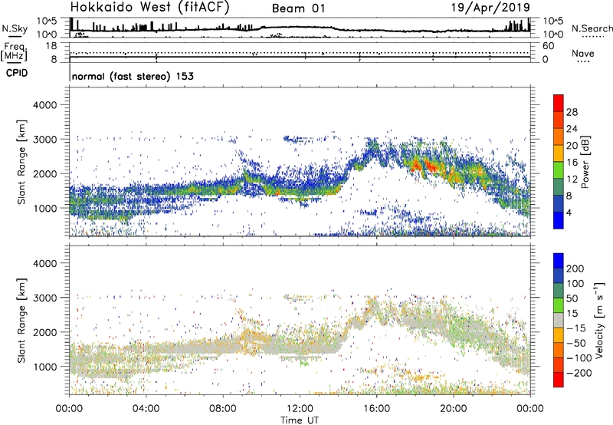Click the "Freq. [MHz]" axis label
Screen dimensions: 613x425
(14, 51)
